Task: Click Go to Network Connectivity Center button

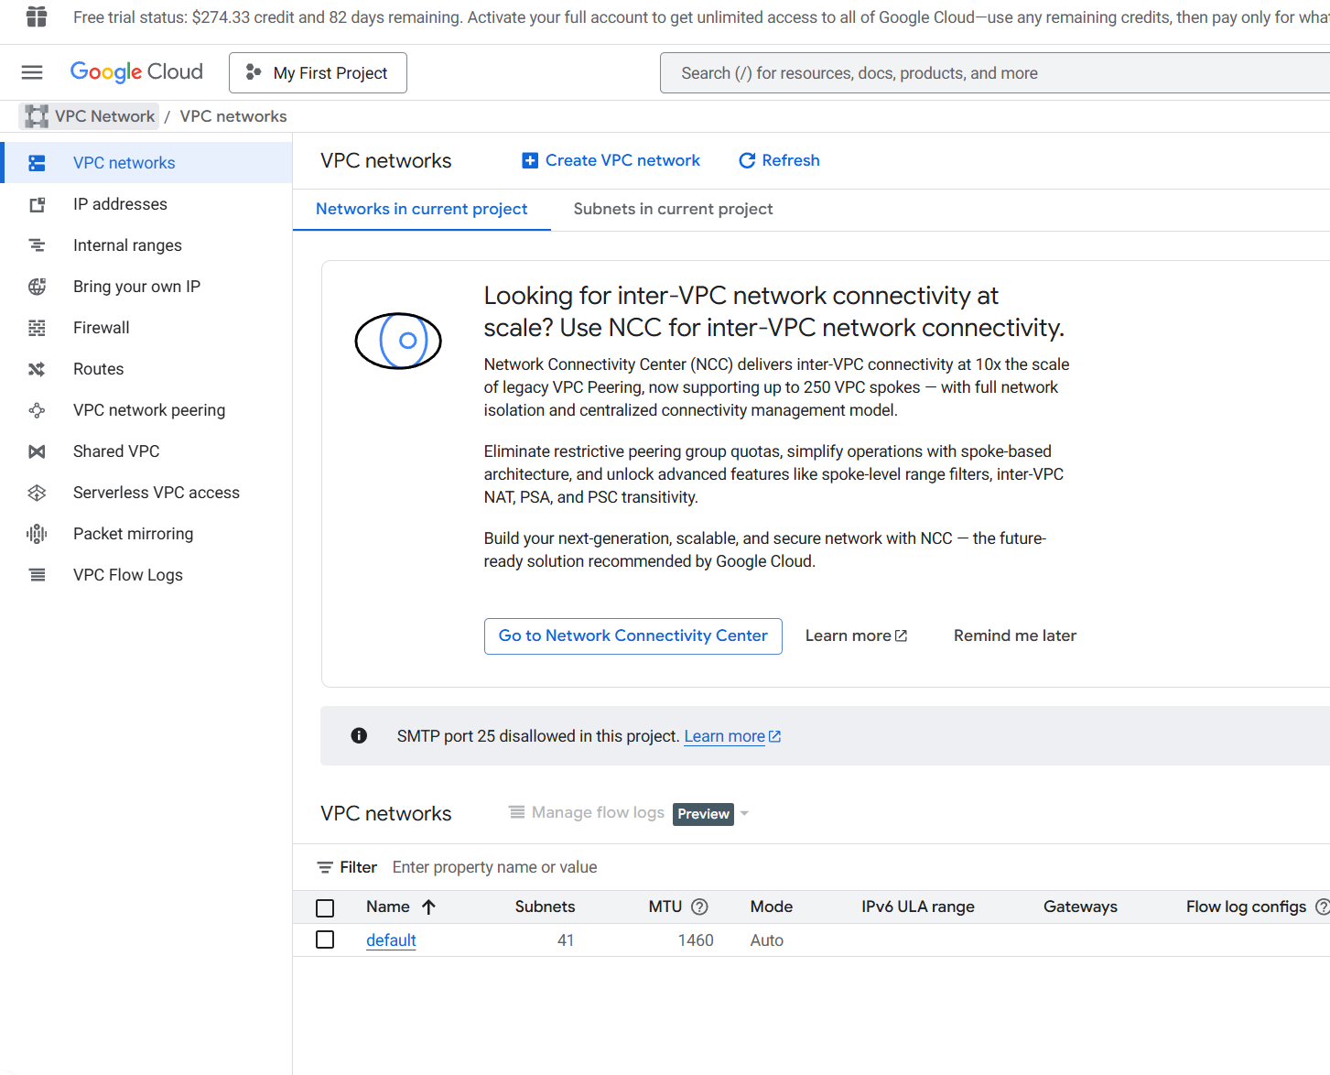Action: coord(633,635)
